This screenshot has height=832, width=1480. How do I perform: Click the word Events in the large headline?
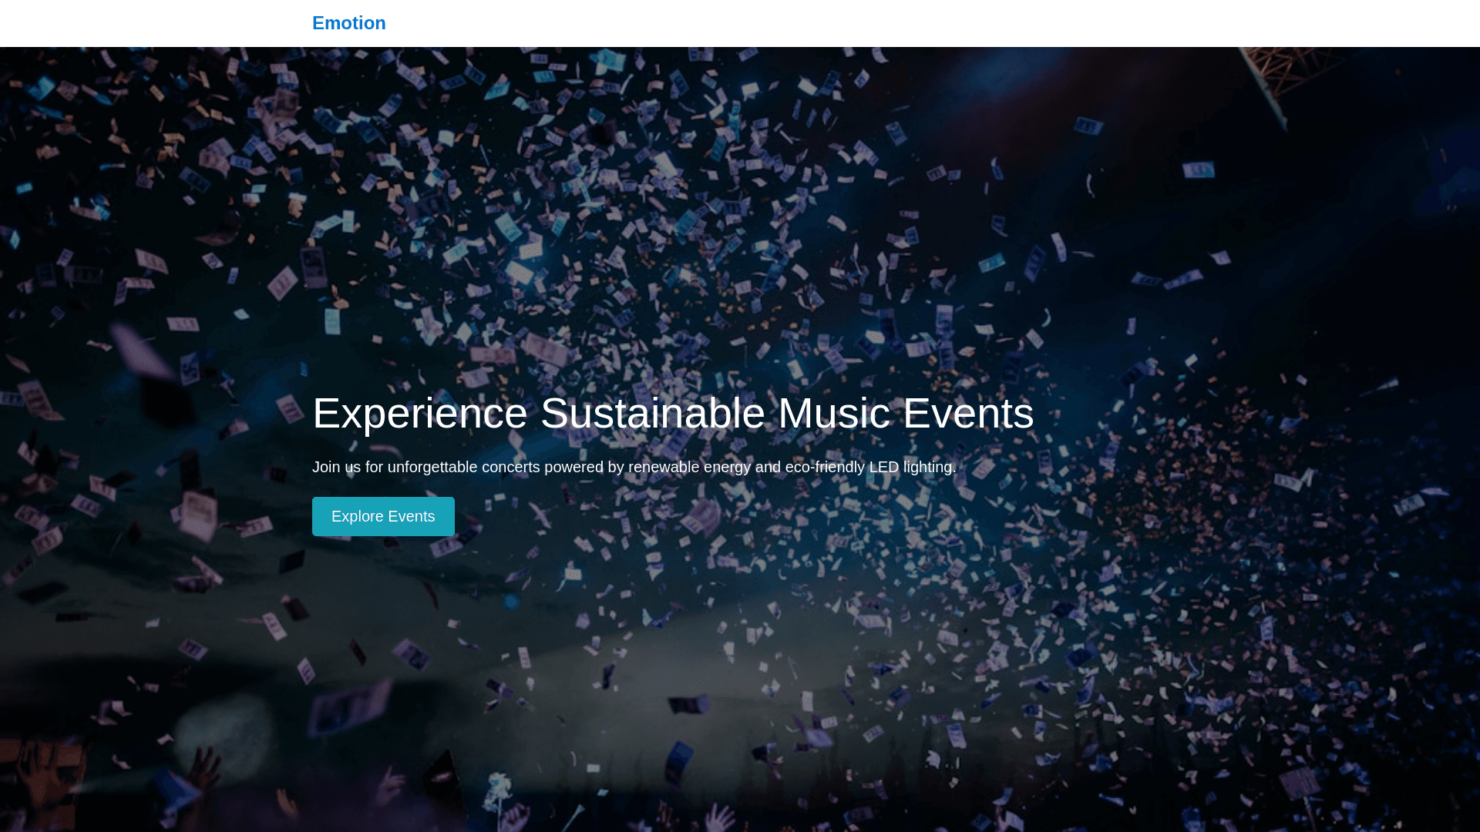967,413
